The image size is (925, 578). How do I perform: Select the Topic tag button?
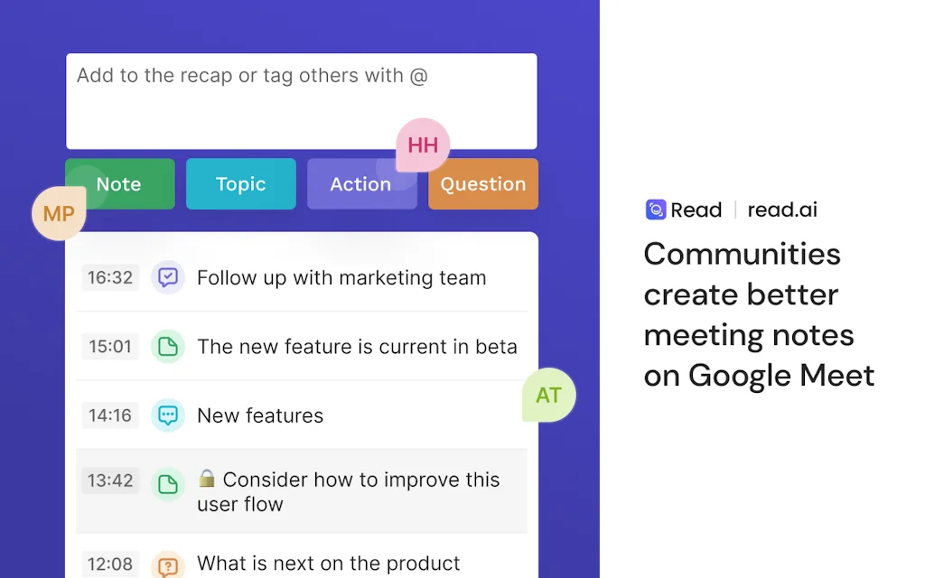point(240,183)
